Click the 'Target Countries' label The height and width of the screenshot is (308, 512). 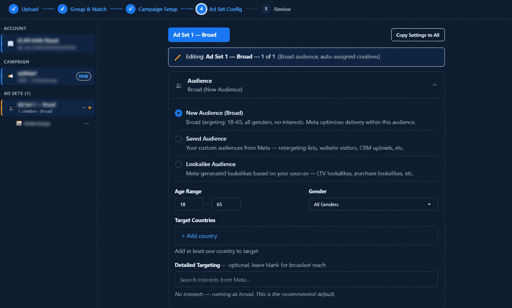pyautogui.click(x=195, y=220)
